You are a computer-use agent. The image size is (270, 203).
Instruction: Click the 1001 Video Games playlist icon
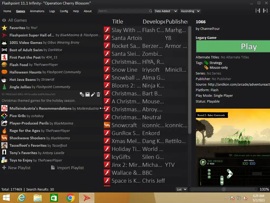pos(4,43)
